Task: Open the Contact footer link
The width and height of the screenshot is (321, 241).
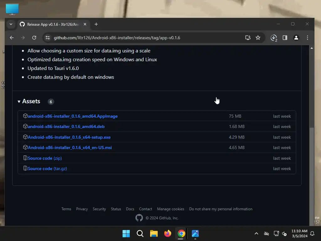Action: click(145, 209)
